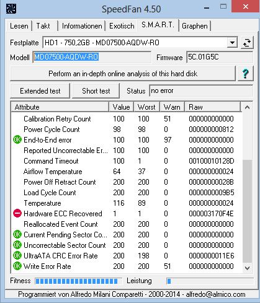Screen dimensions: 260x303
Task: Click the attribute list scrollbar thumb
Action: tap(248, 211)
